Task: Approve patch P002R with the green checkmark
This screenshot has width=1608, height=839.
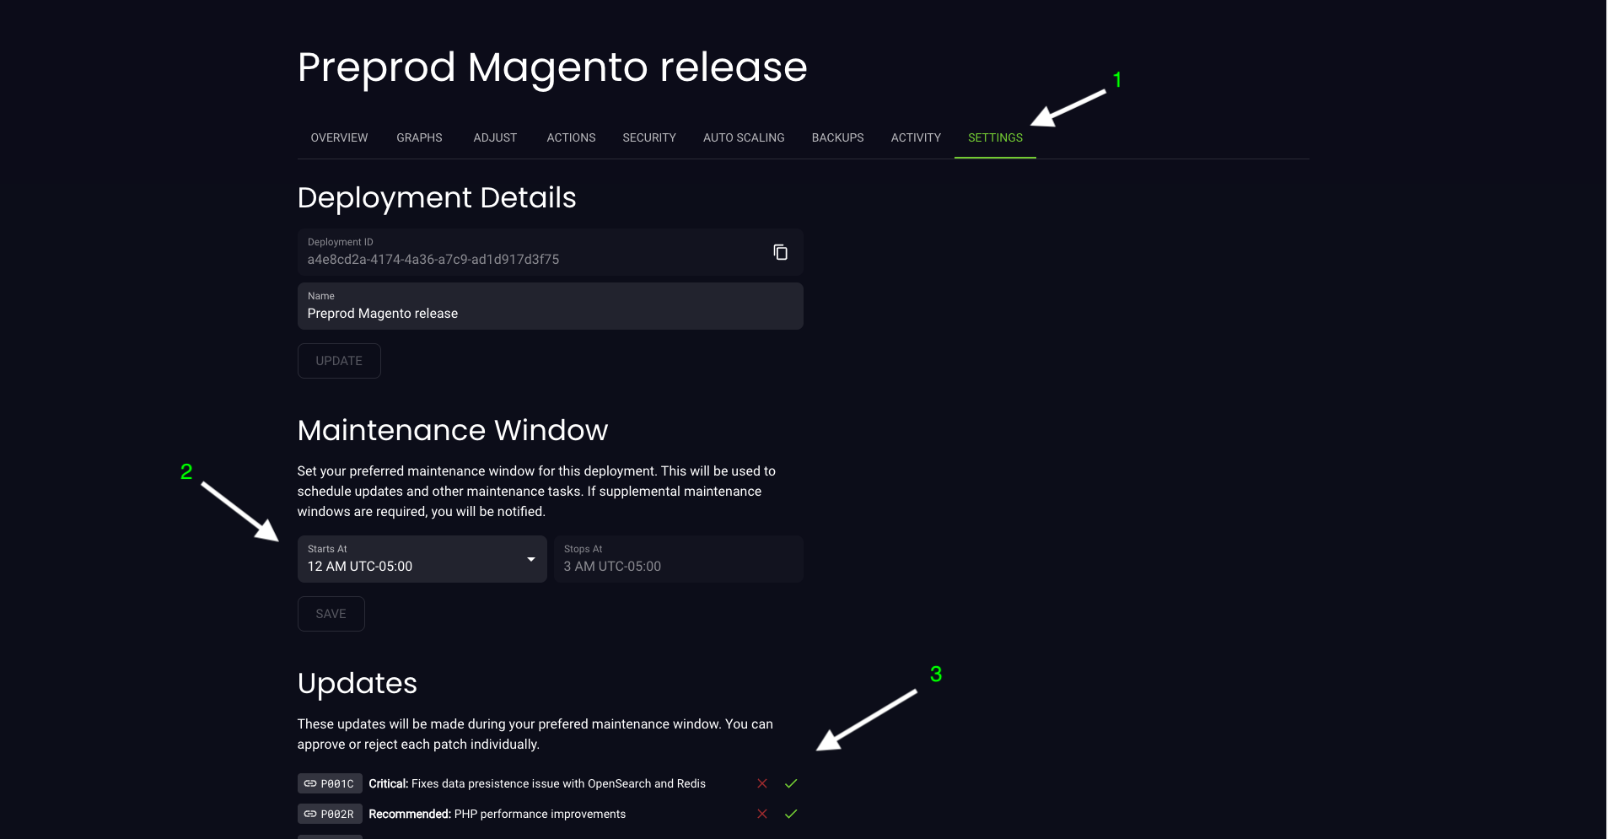Action: coord(791,814)
